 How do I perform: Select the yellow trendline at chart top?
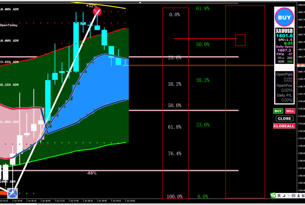point(98,5)
